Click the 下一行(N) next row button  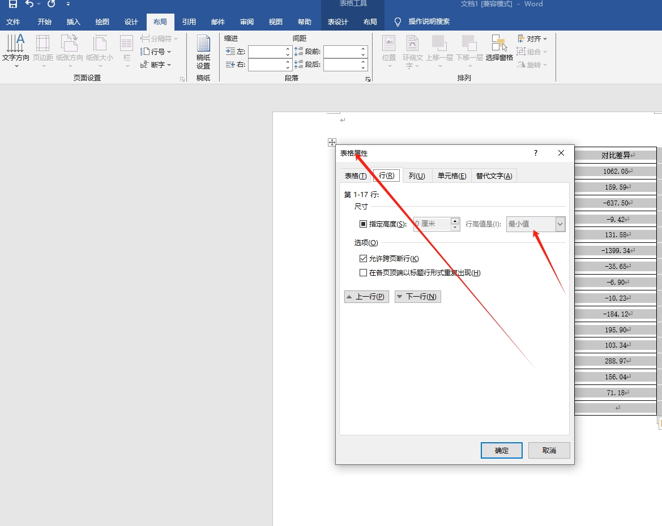click(417, 297)
